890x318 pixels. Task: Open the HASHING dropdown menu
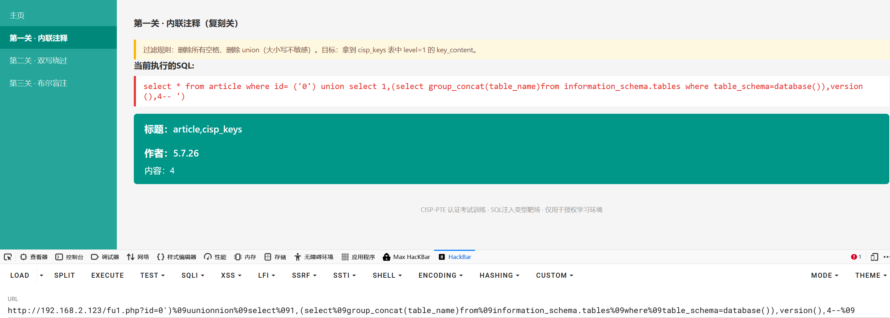click(500, 275)
